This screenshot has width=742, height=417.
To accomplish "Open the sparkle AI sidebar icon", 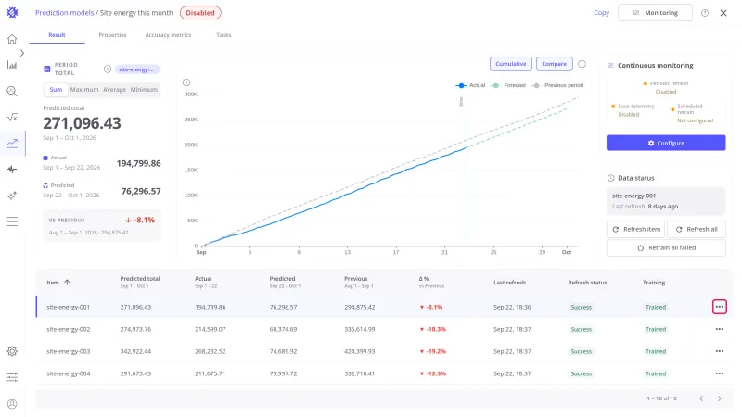I will pyautogui.click(x=12, y=196).
